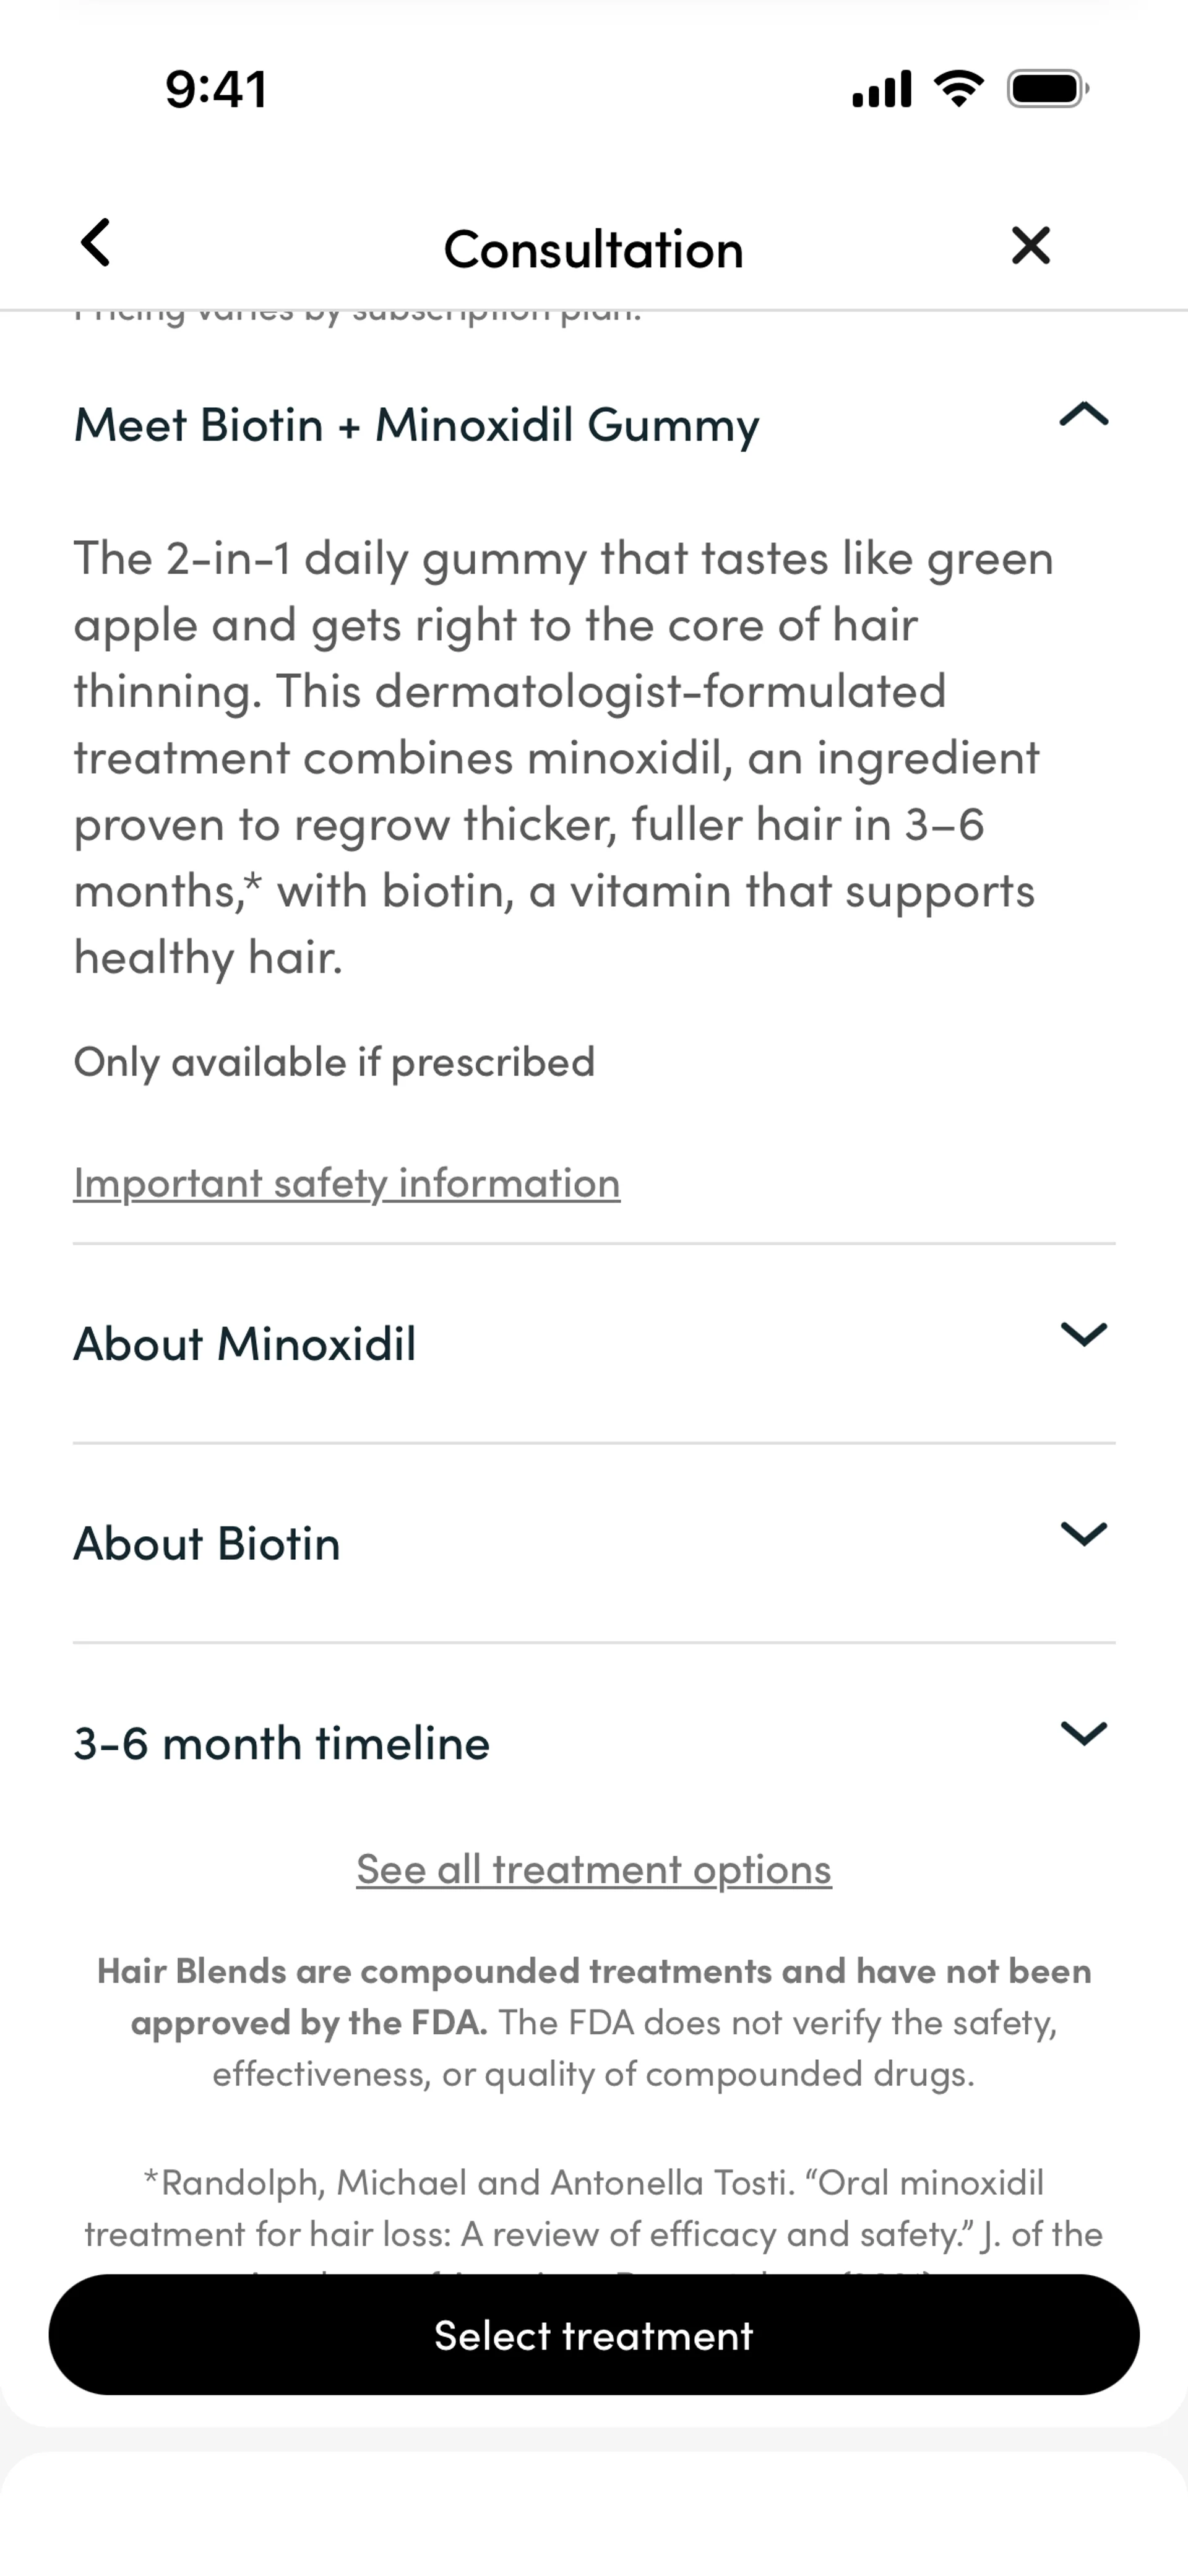
Task: Tap the Consultation page title
Action: pos(594,249)
